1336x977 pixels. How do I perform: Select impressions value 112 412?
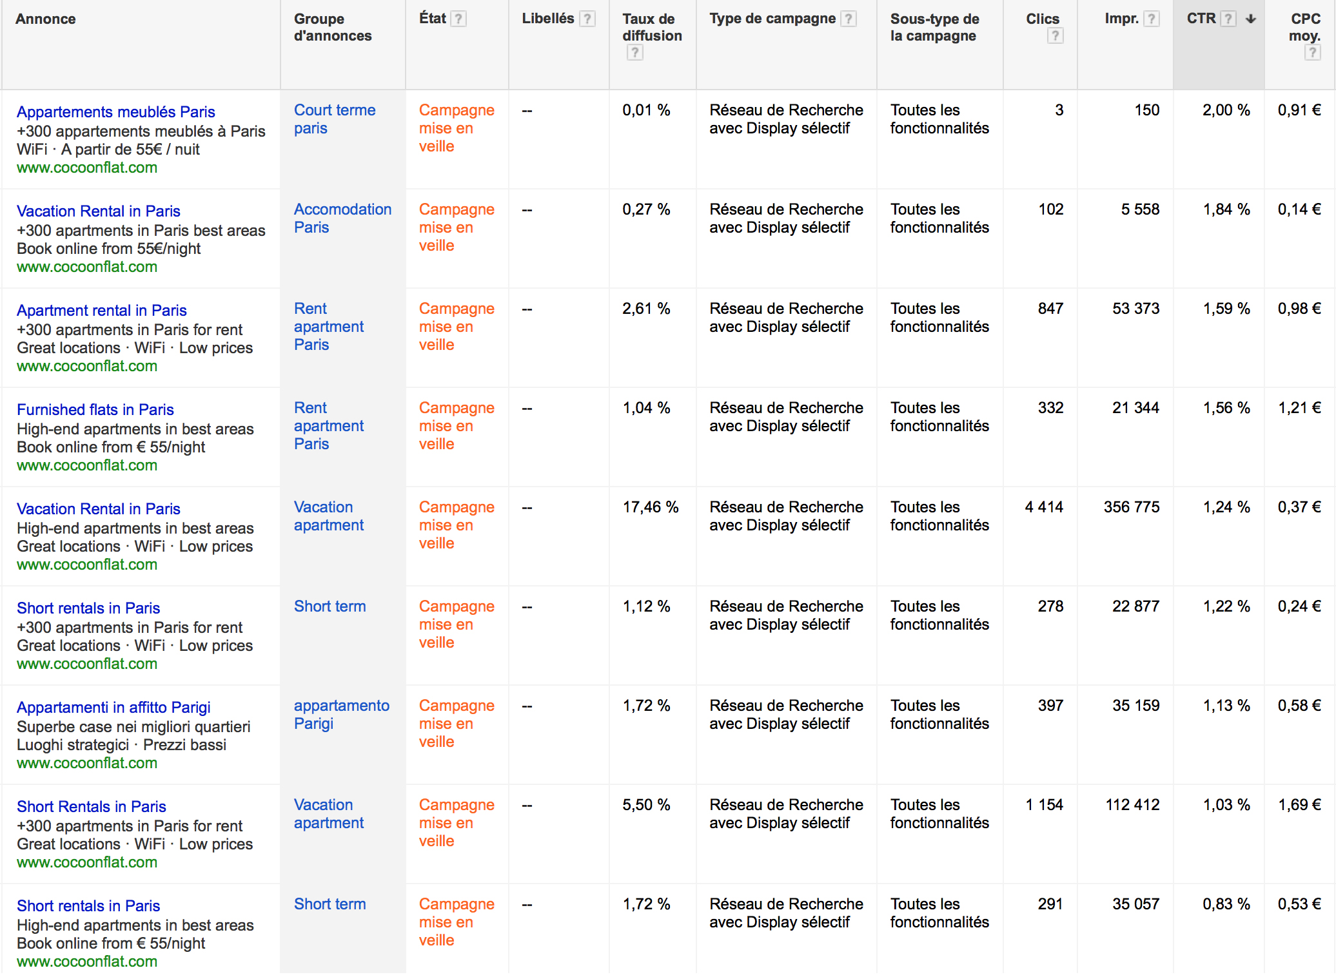point(1132,805)
